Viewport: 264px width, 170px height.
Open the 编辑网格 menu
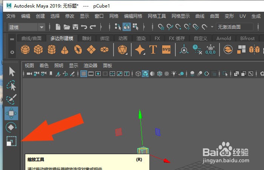coord(133,16)
